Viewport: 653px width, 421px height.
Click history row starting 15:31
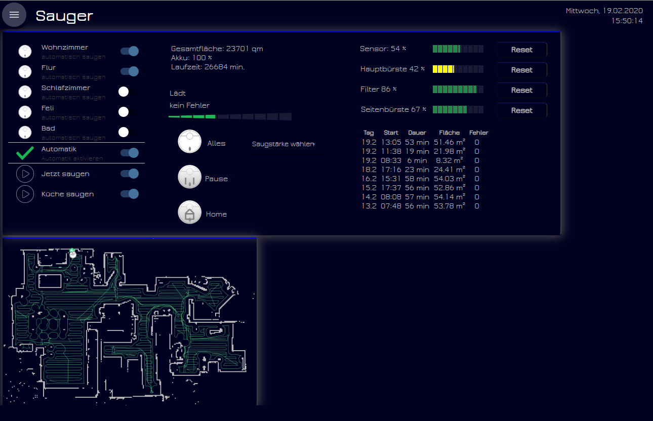coord(421,179)
